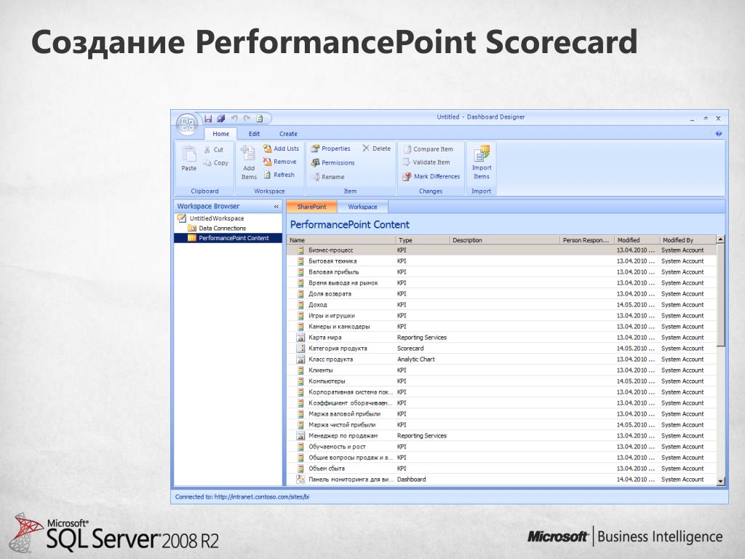745x559 pixels.
Task: Click the Redo arrow in quick access toolbar
Action: click(247, 119)
